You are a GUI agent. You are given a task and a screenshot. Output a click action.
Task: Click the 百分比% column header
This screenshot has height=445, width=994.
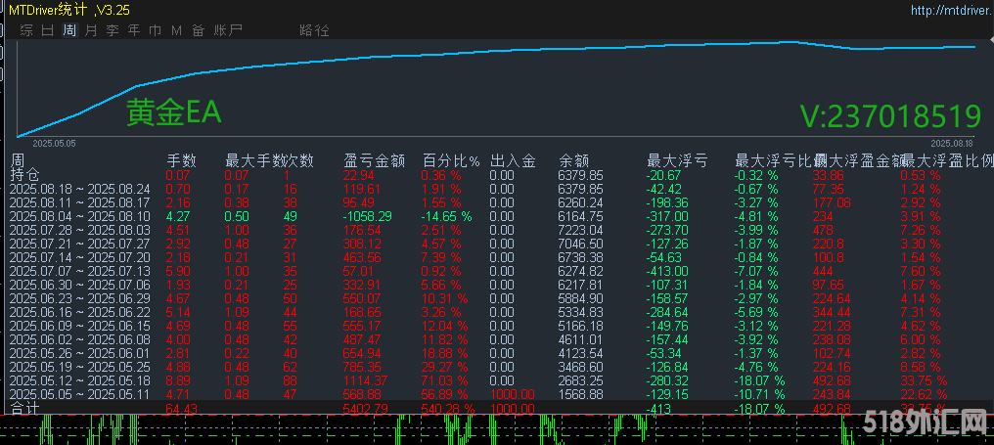(451, 161)
